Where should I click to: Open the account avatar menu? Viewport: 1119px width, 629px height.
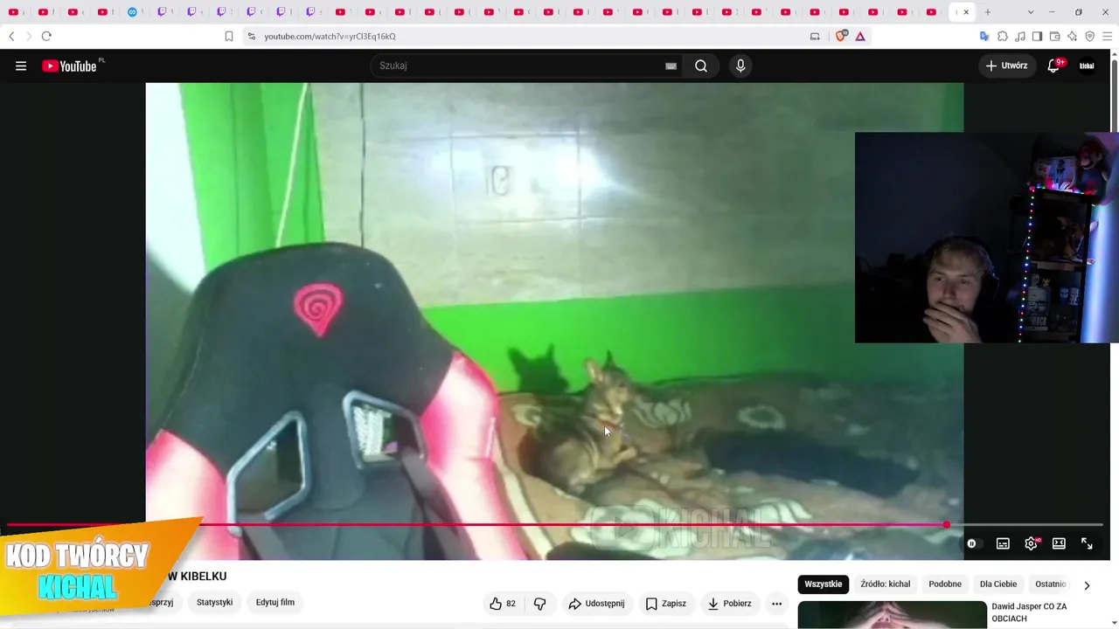click(1087, 66)
